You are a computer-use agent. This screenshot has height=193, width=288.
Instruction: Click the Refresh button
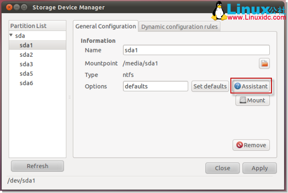[38, 166]
